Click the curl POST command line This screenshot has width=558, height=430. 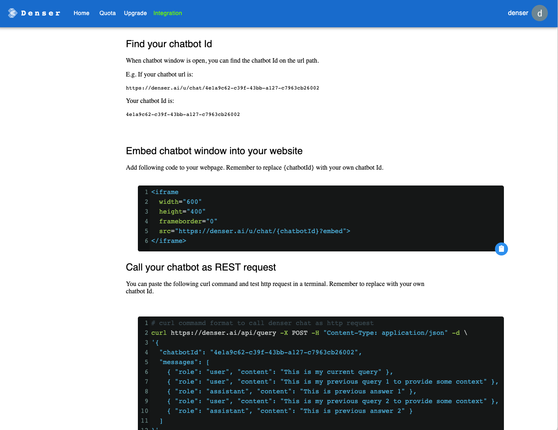[x=309, y=333]
